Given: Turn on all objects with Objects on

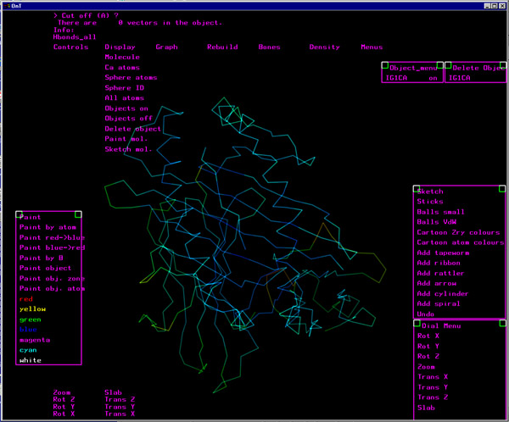Looking at the screenshot, I should pos(126,108).
